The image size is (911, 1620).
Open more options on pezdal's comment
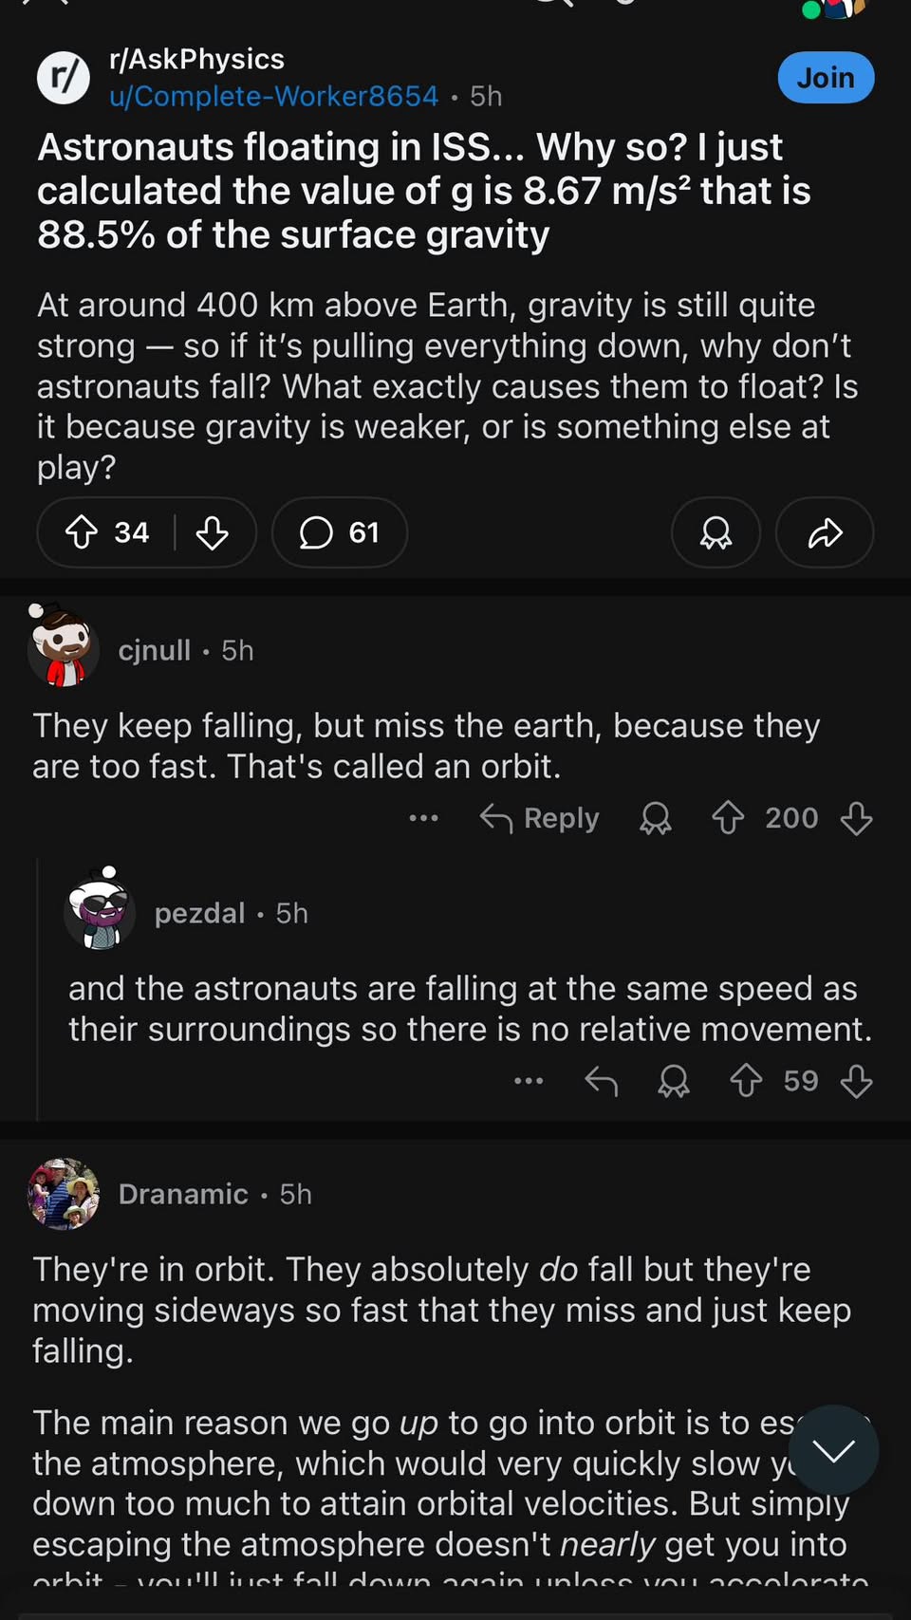529,1081
